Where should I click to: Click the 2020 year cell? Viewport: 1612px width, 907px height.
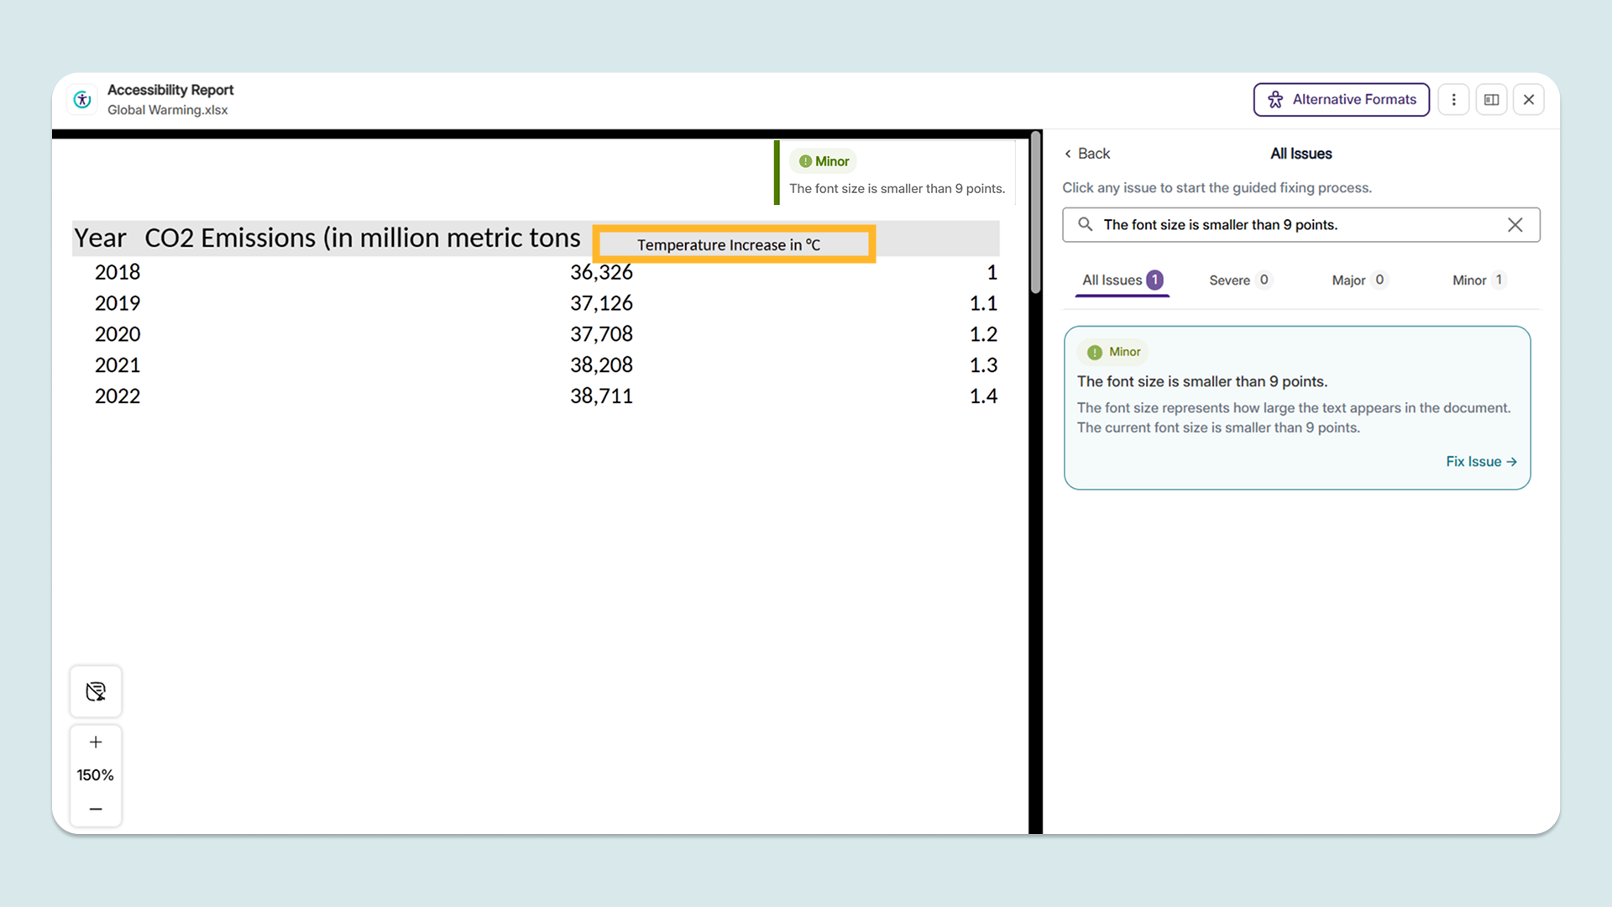point(118,334)
